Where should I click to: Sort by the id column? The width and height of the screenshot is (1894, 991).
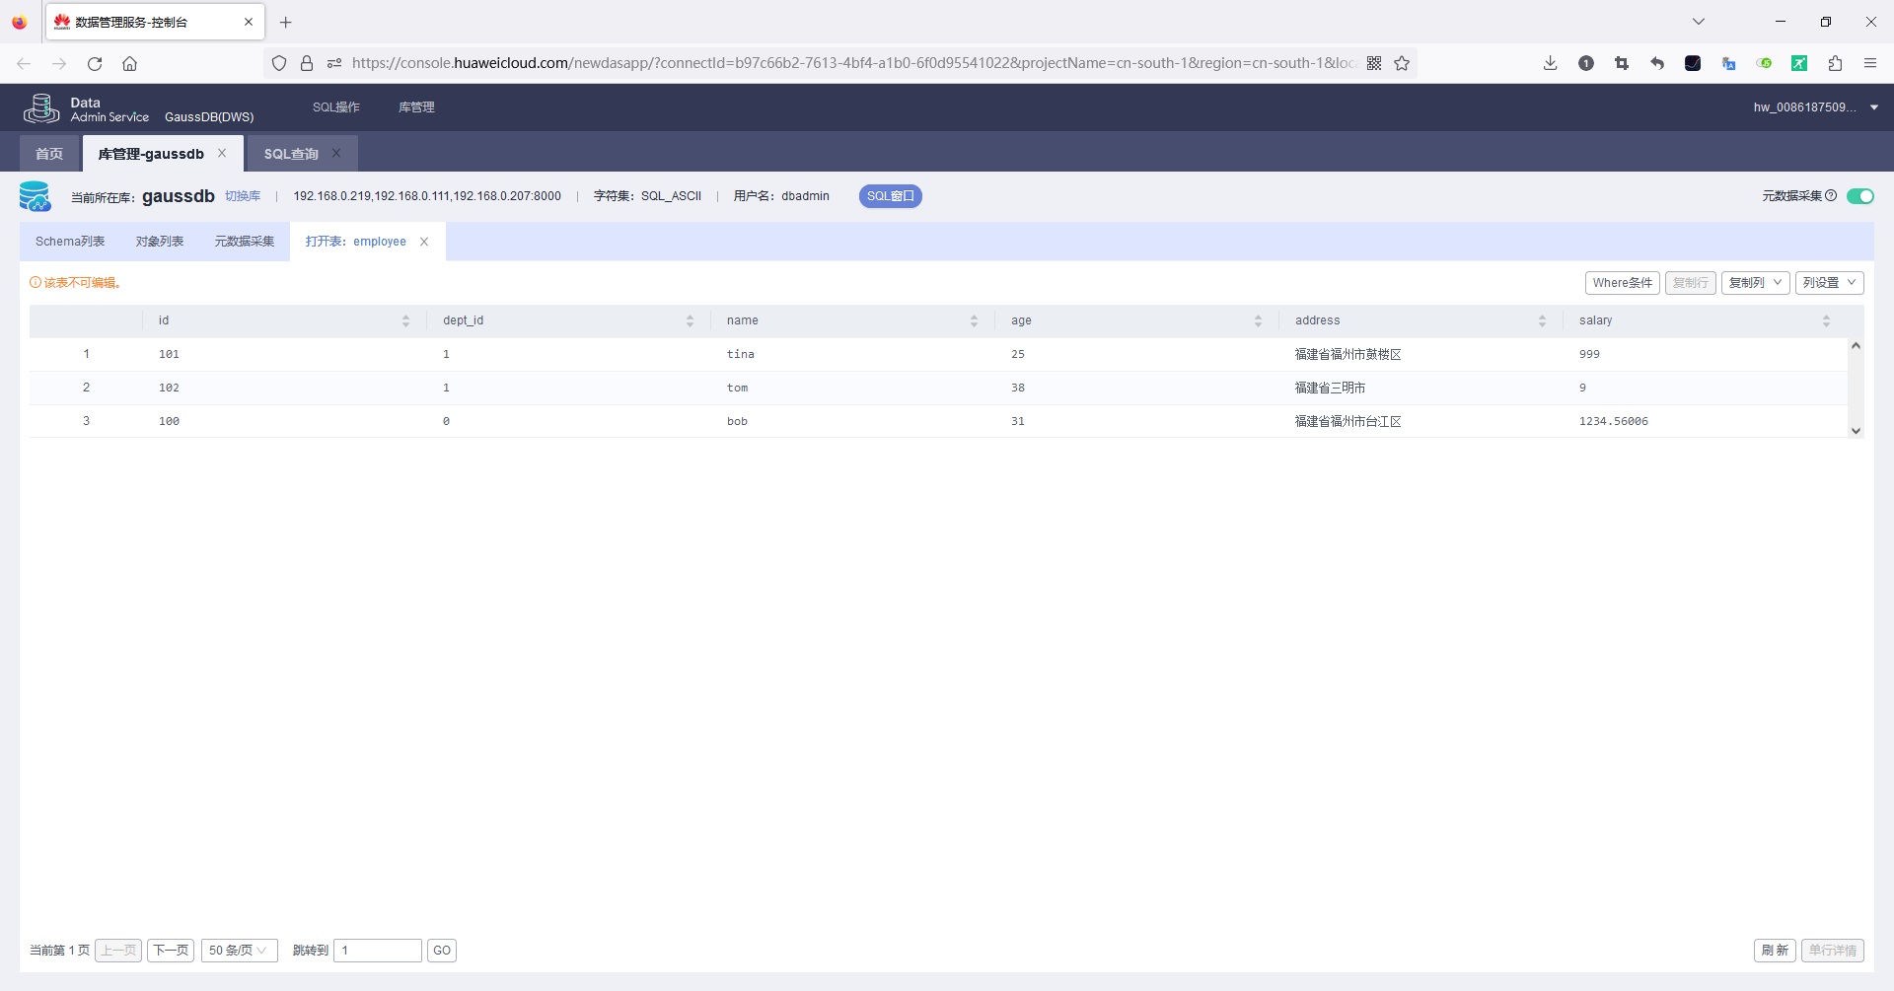pyautogui.click(x=405, y=320)
